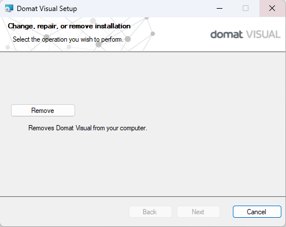Click the disabled Next button
This screenshot has height=227, width=286.
pos(198,212)
